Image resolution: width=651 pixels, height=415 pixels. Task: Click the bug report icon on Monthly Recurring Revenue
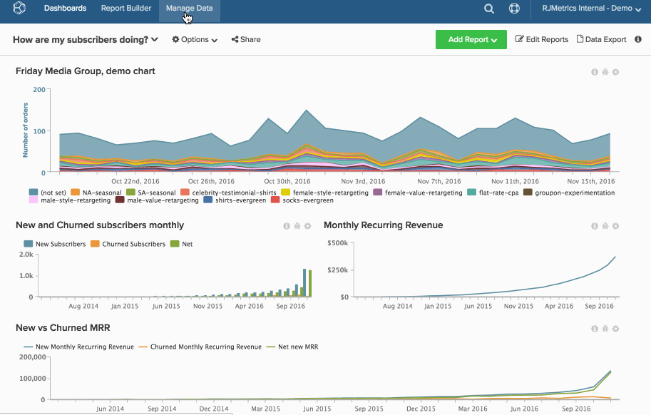(605, 226)
